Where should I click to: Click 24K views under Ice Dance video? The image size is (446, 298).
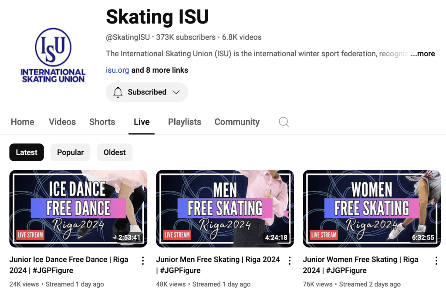24,284
